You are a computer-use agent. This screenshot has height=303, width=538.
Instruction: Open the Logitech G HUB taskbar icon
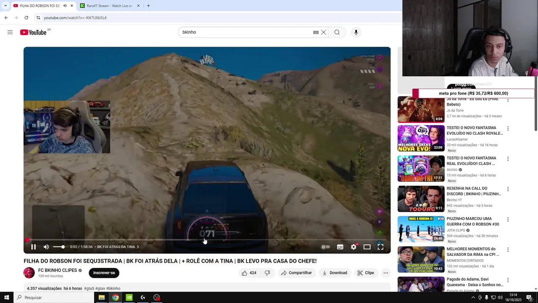(x=143, y=298)
